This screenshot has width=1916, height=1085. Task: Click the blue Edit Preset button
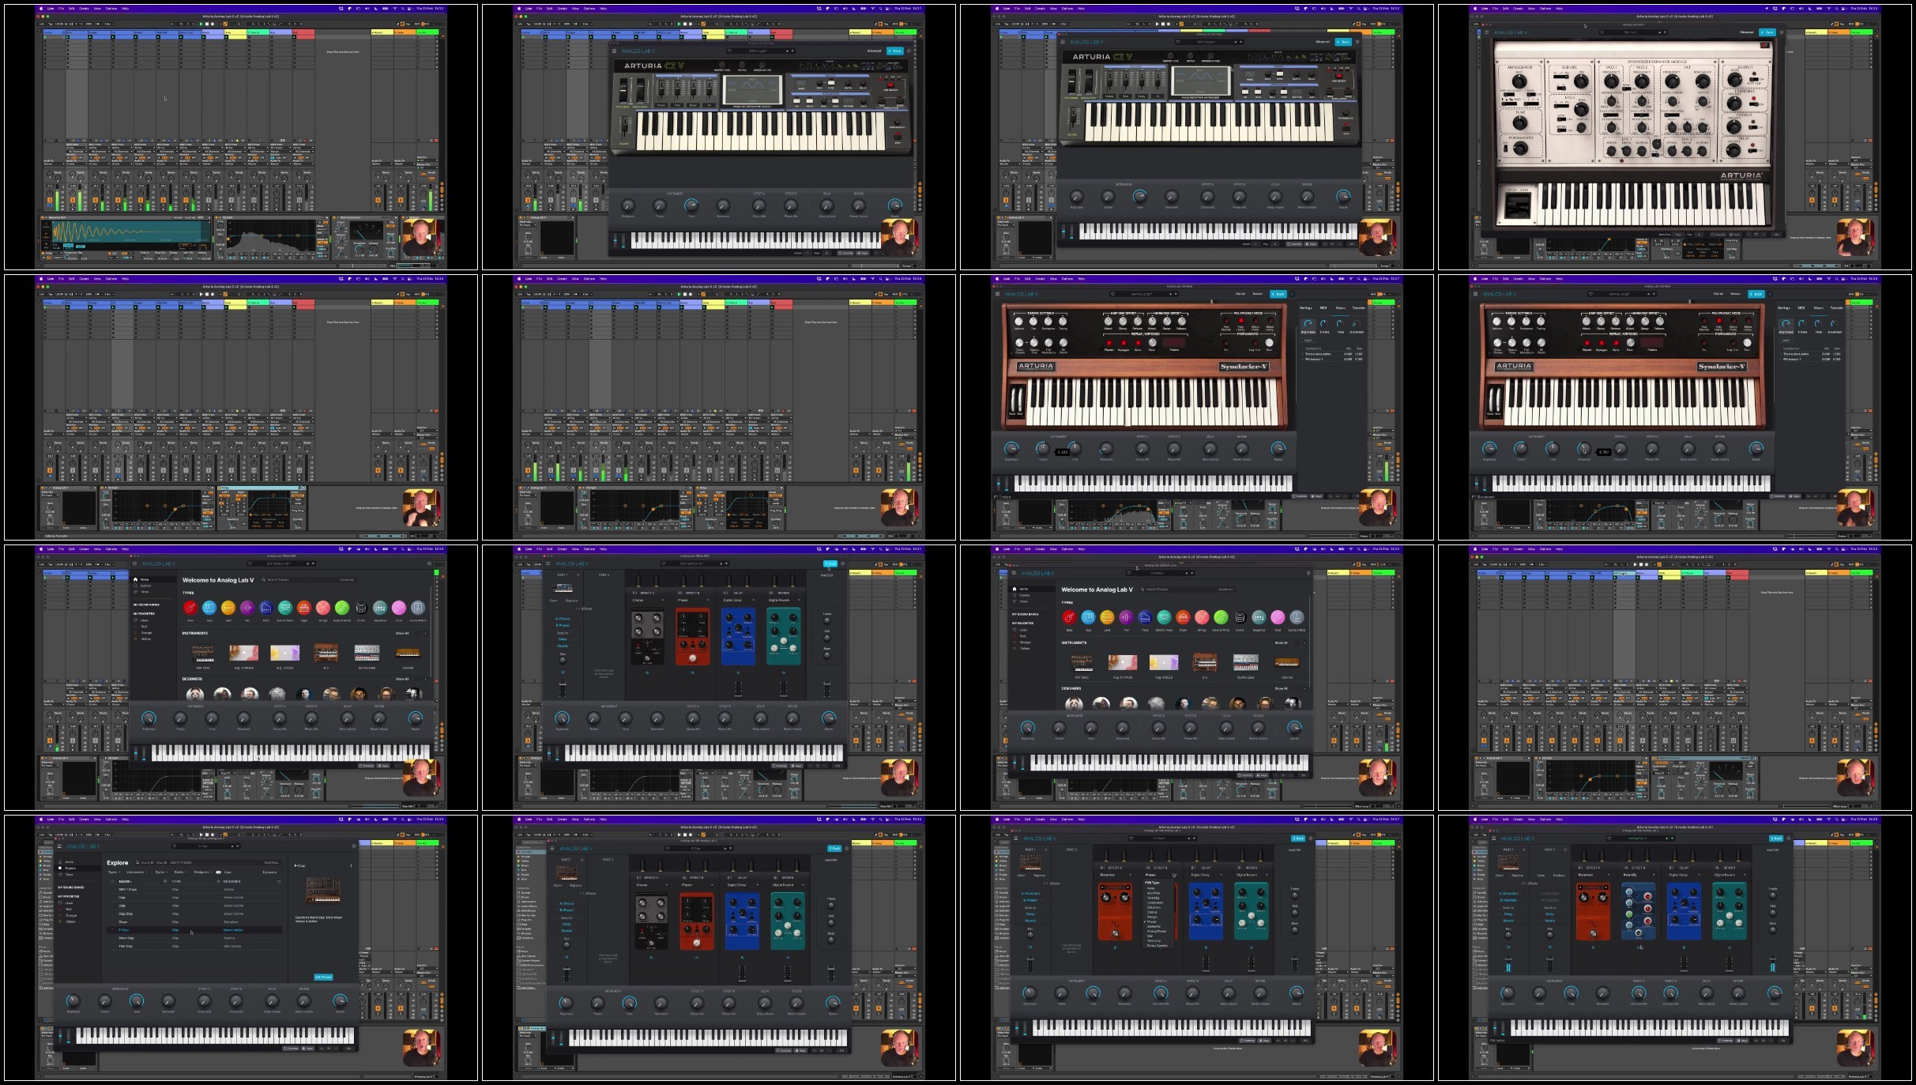pos(324,977)
